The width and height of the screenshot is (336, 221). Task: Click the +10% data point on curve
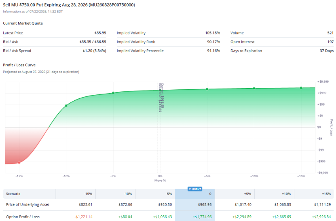[254, 88]
